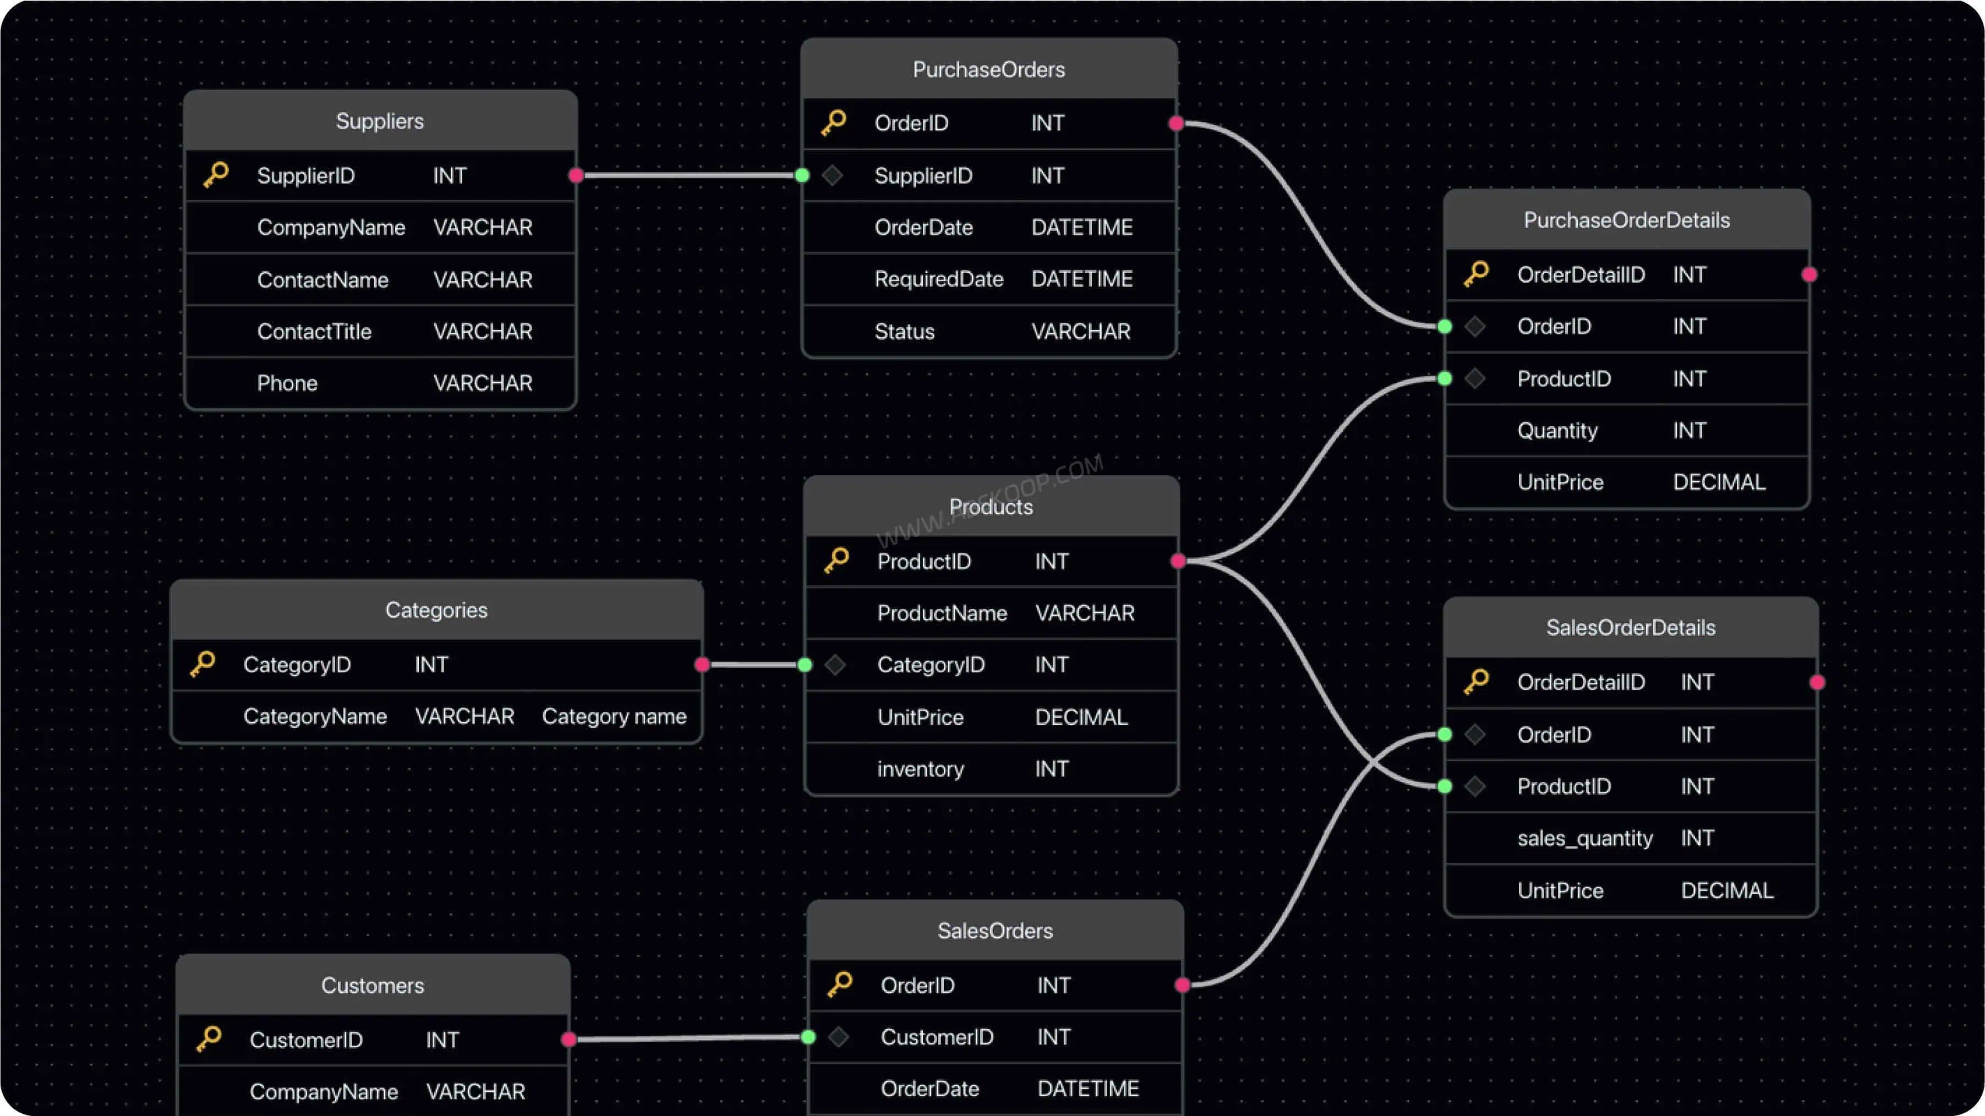This screenshot has height=1116, width=1985.
Task: Click the inventory field row in Products table
Action: (991, 768)
